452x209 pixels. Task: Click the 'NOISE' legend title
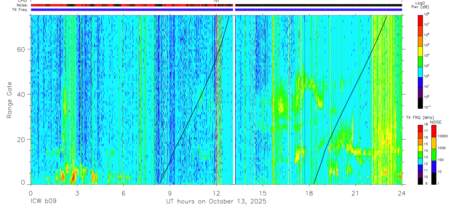[436, 122]
